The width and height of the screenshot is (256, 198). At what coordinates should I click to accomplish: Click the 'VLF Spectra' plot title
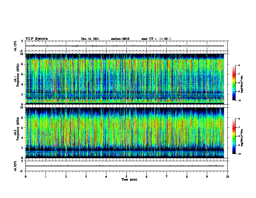[37, 39]
